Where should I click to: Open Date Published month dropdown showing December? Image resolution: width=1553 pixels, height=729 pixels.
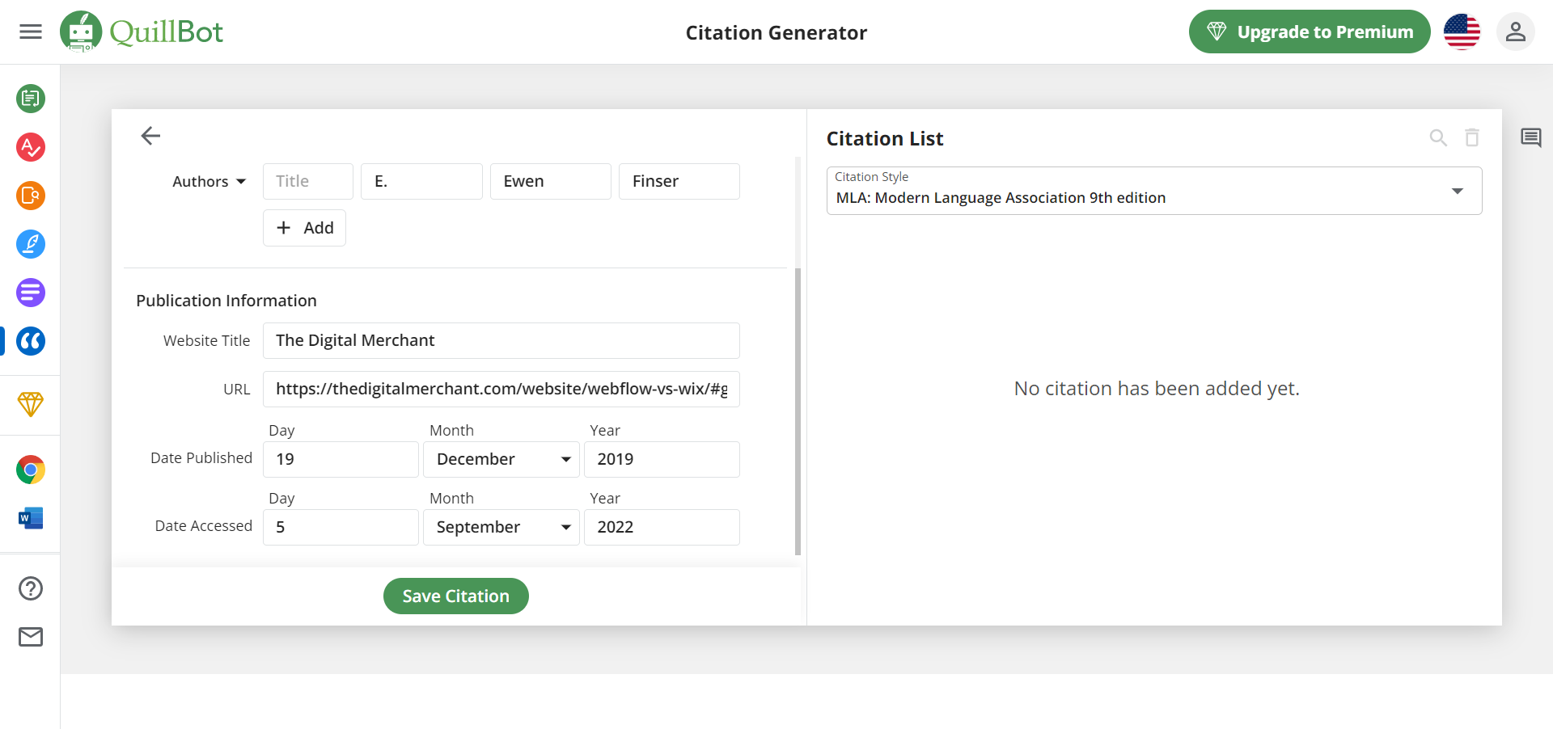[501, 459]
